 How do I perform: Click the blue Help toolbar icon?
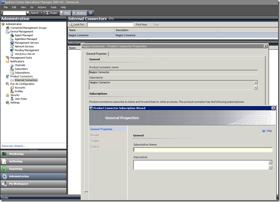point(91,13)
